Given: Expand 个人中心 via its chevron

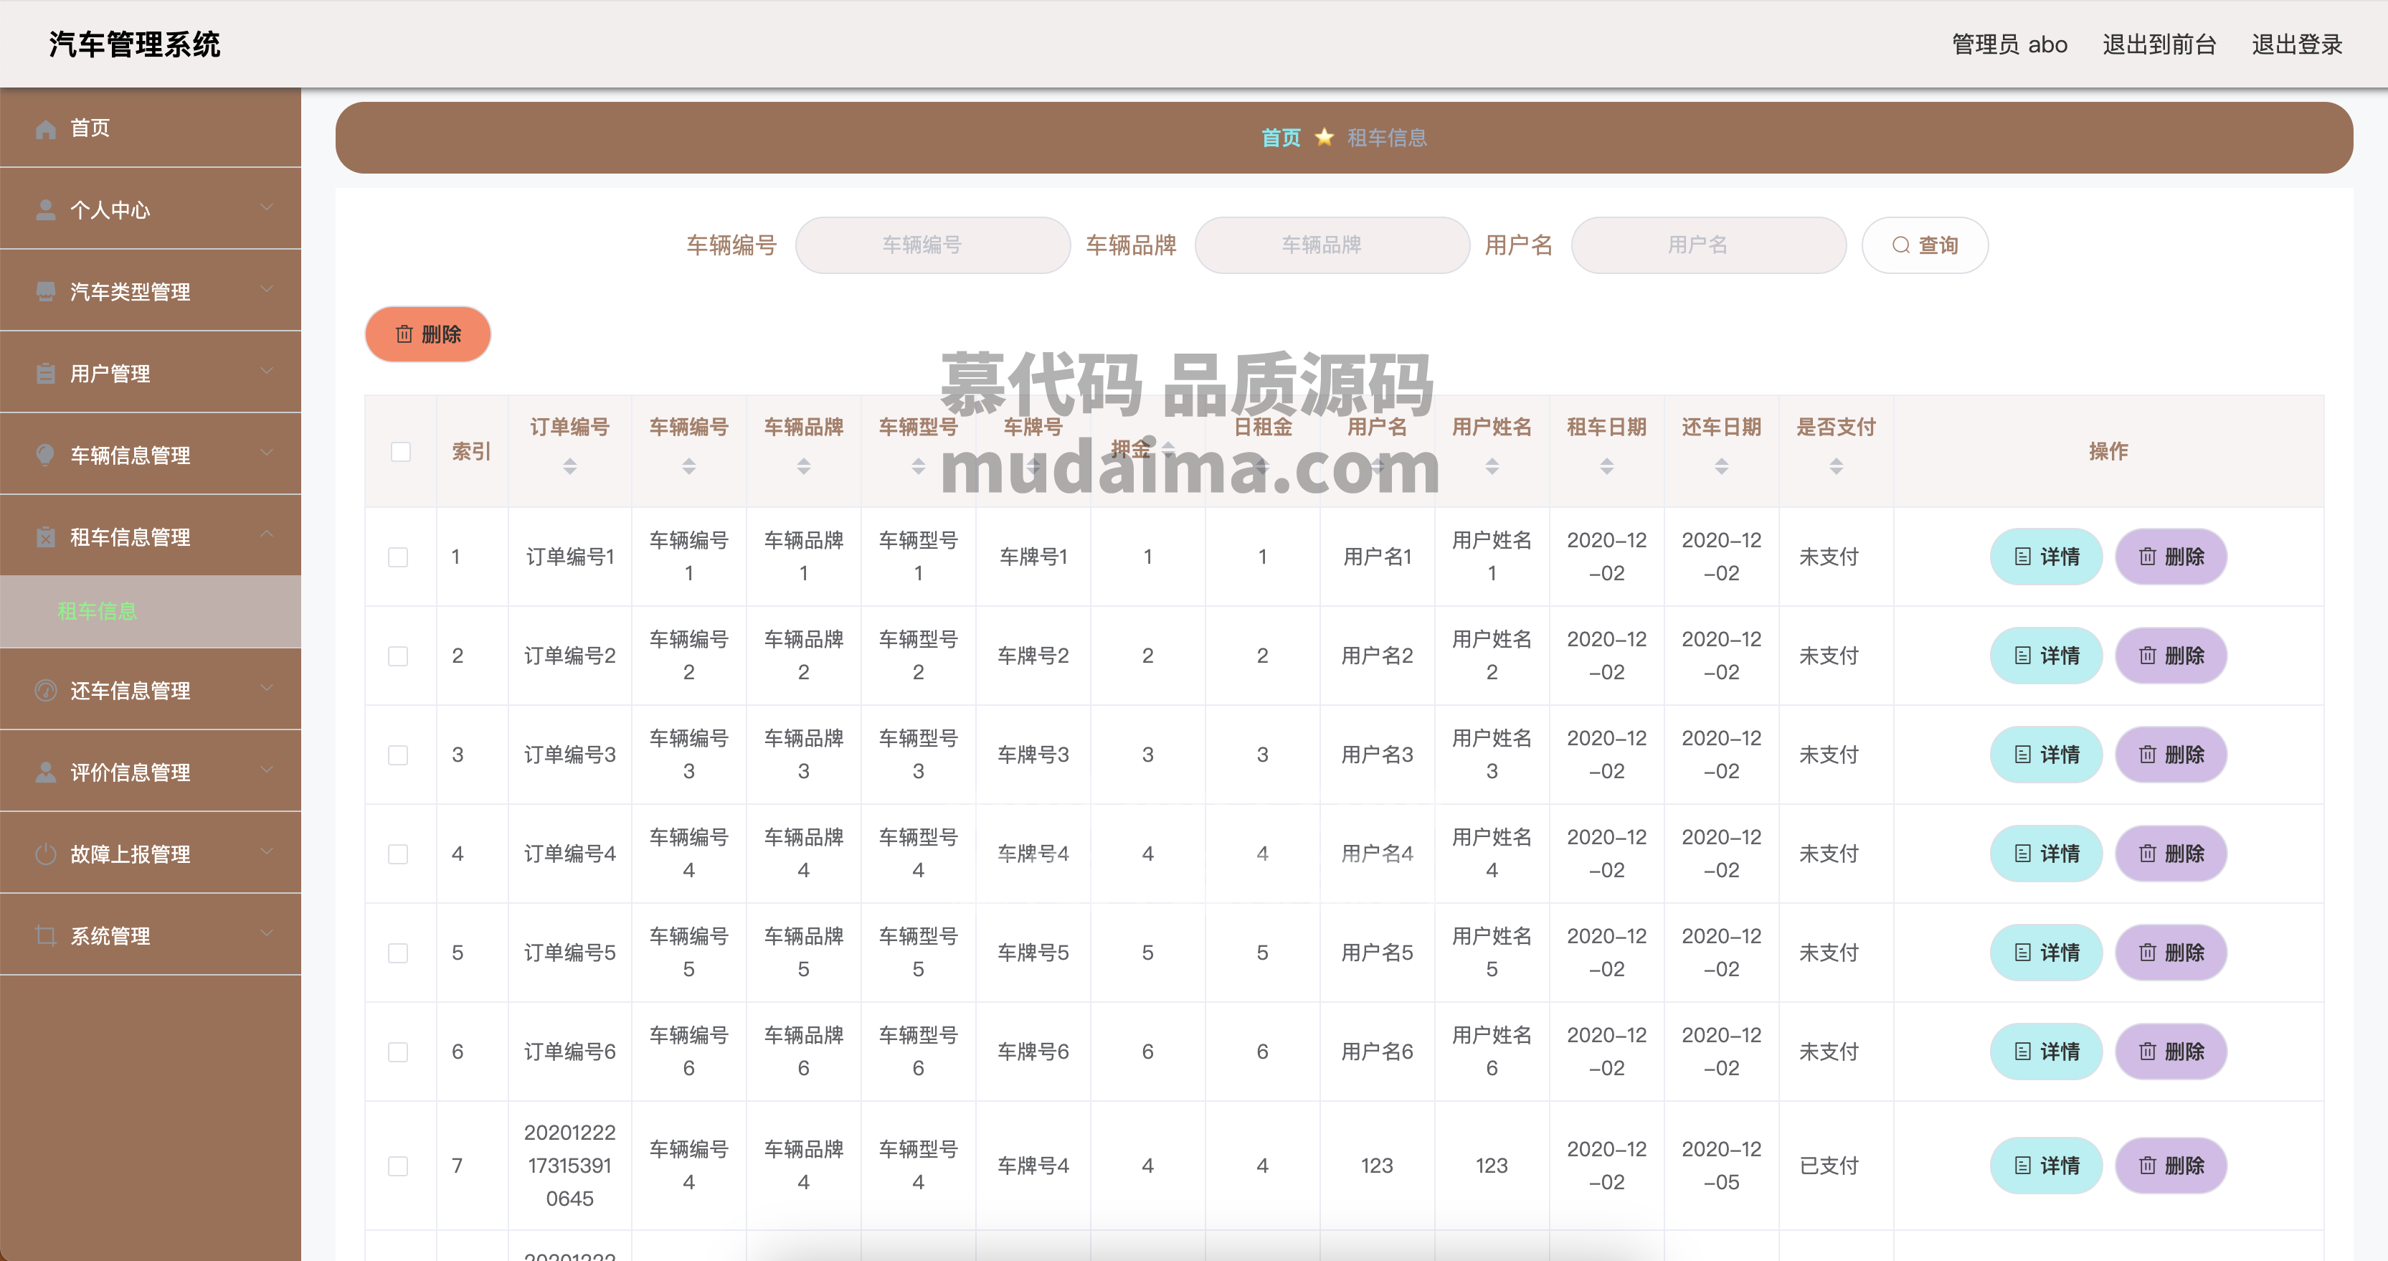Looking at the screenshot, I should point(267,207).
